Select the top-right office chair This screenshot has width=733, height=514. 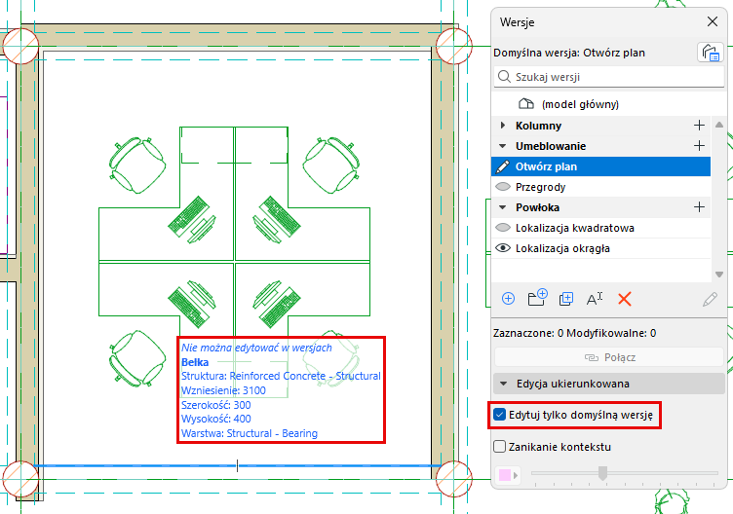click(x=331, y=165)
